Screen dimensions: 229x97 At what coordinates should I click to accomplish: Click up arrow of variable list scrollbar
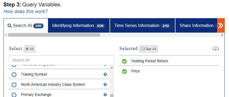click(112, 68)
